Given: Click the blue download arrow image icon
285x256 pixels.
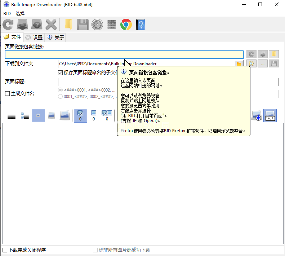Looking at the screenshot, I should click(257, 115).
